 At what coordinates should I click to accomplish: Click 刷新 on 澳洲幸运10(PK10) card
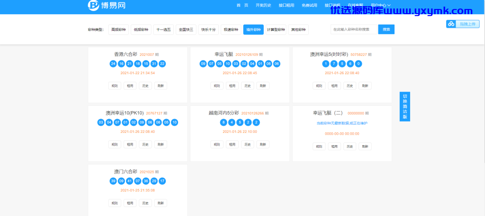point(161,145)
